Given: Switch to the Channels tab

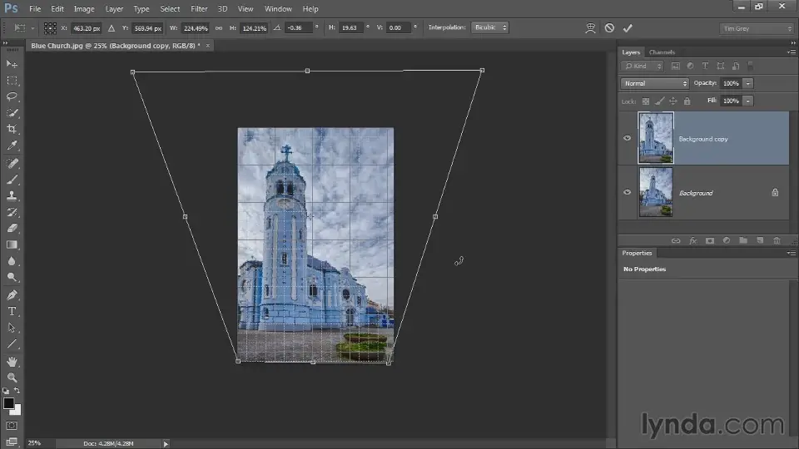Looking at the screenshot, I should (662, 52).
